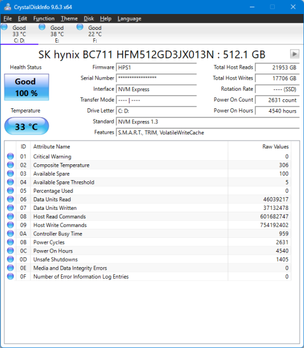Click the Rotation Rate value ---- (SSD)
304x348 pixels.
[x=277, y=89]
